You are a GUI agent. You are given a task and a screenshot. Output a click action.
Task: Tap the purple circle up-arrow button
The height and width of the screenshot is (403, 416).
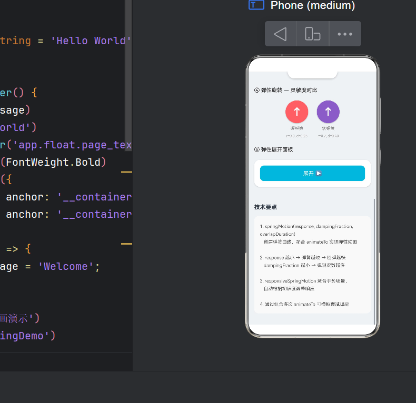click(x=328, y=112)
